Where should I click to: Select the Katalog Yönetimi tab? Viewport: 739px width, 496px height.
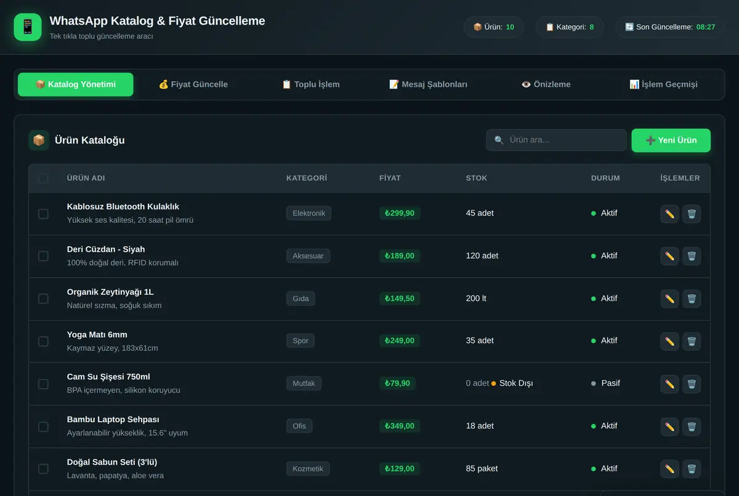coord(76,84)
